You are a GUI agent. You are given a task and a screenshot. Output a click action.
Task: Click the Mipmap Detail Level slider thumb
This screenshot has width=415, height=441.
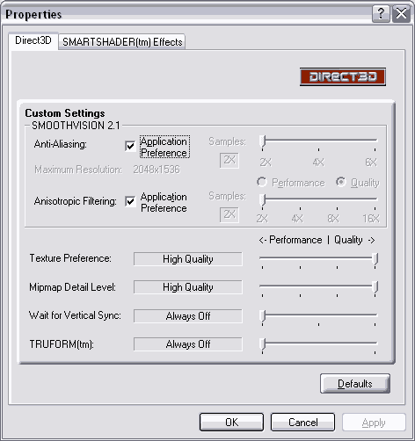tap(375, 287)
